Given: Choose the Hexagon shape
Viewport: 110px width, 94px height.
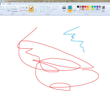Looking at the screenshot, I should click(43, 9).
